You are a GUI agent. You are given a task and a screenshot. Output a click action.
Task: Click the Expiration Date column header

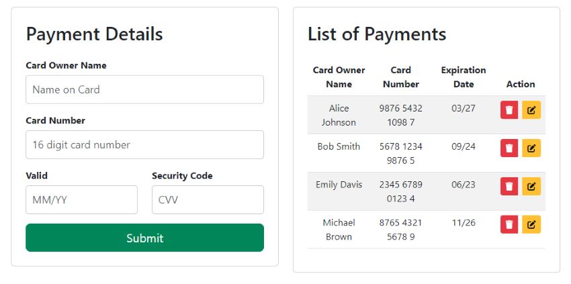464,77
